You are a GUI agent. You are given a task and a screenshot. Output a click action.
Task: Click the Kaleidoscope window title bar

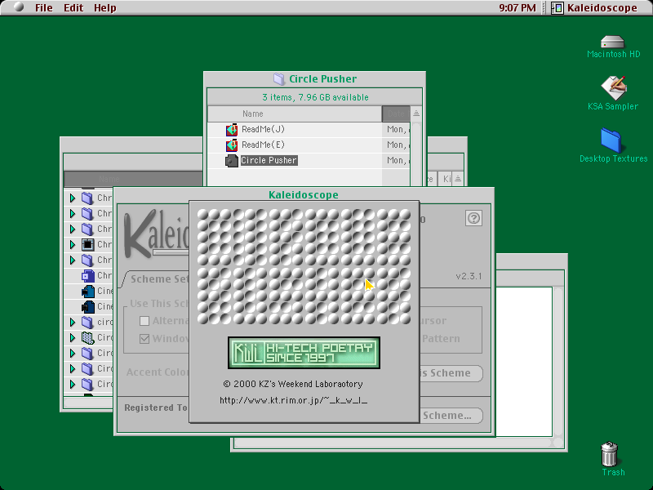coord(304,194)
